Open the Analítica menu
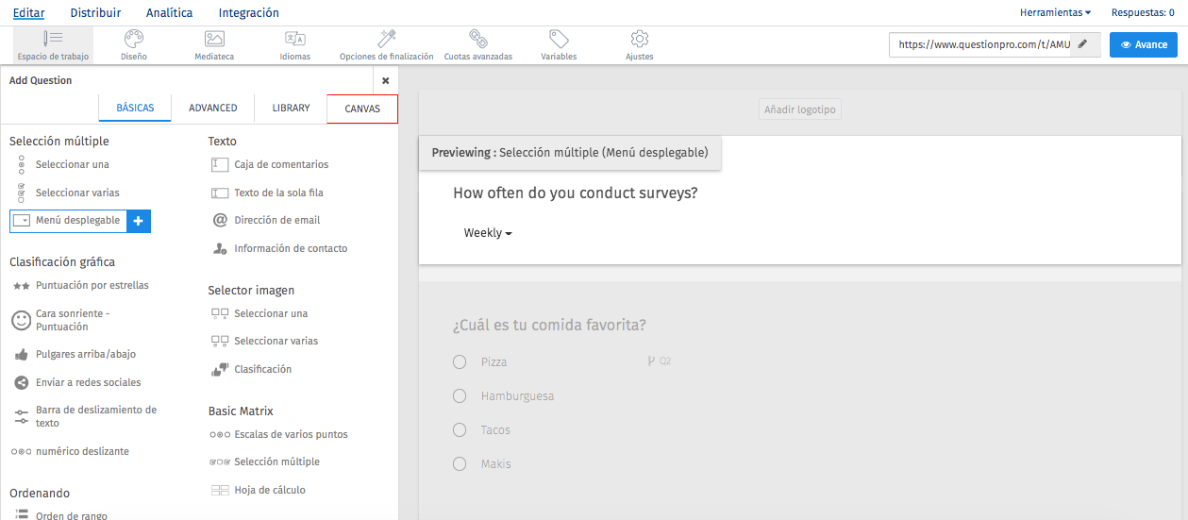1188x520 pixels. [169, 13]
